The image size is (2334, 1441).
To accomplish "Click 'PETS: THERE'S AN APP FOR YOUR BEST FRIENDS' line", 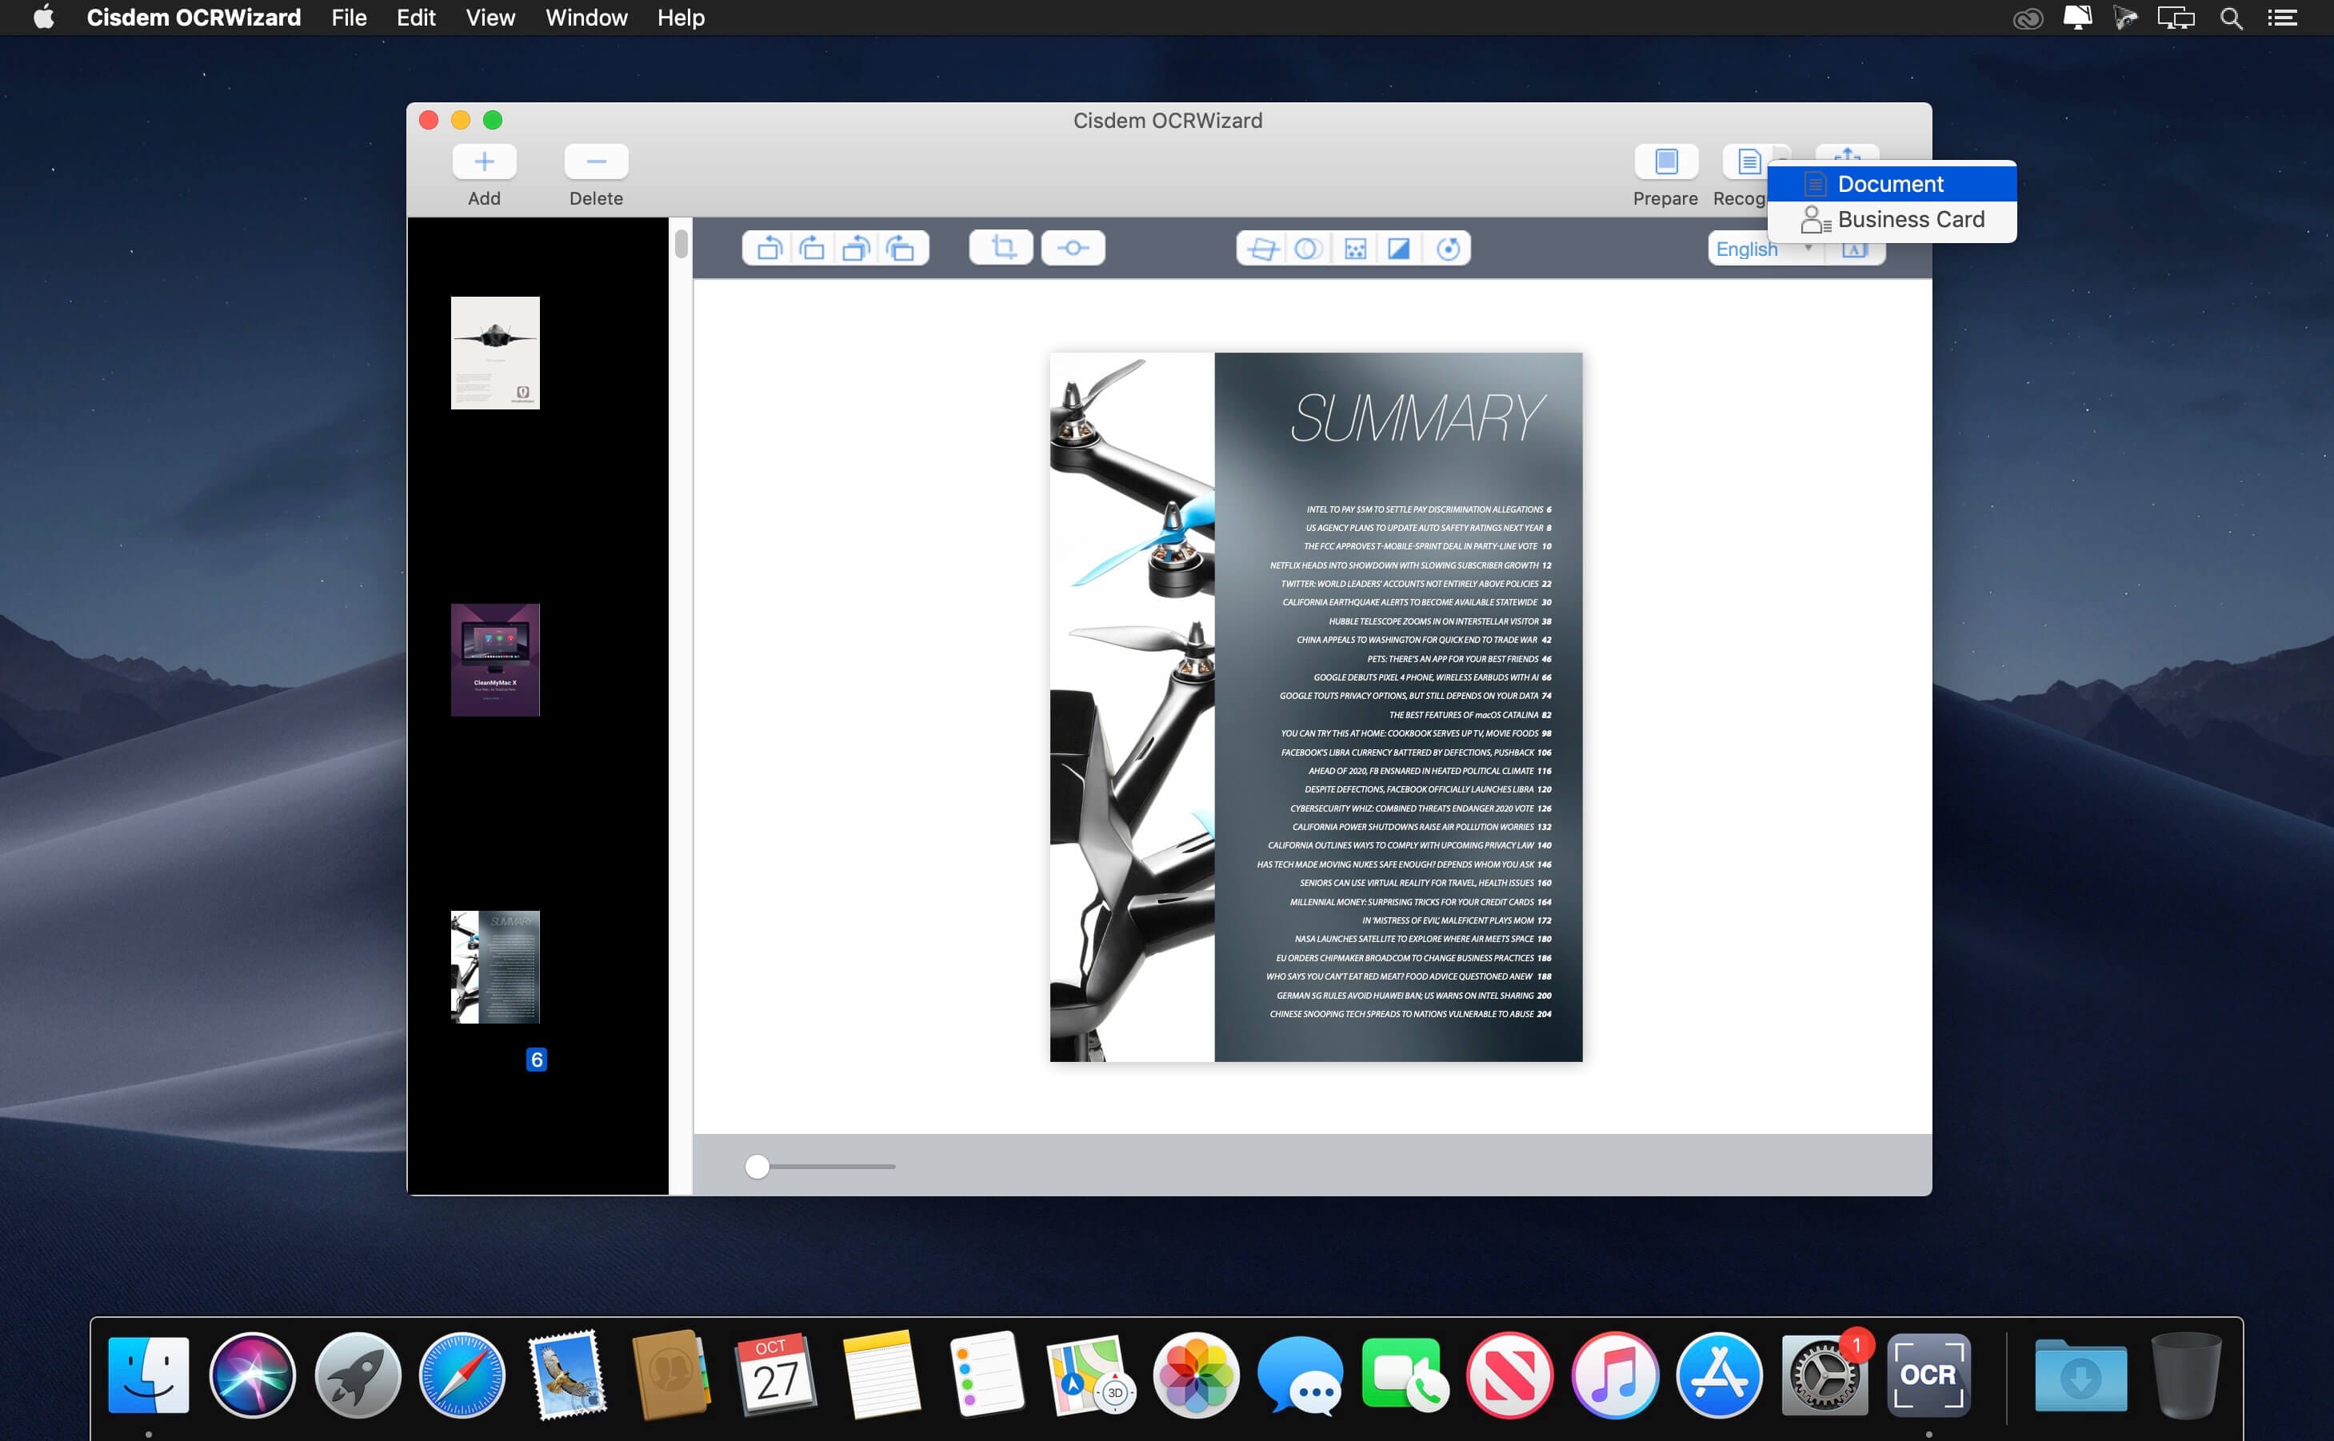I will 1458,659.
